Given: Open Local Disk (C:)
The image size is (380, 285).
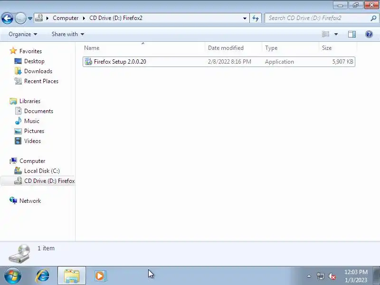Looking at the screenshot, I should (x=42, y=171).
